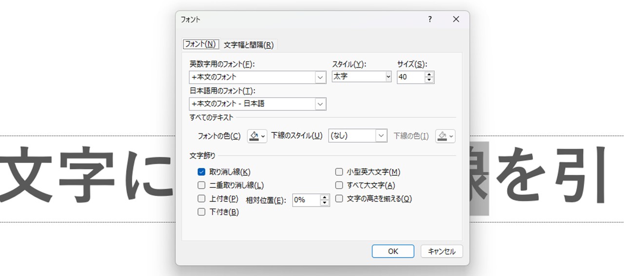Tick the 下付き(B) subscript checkbox
624x276 pixels.
[x=201, y=212]
